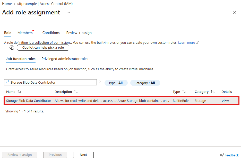The image size is (241, 160).
Task: View details of Storage Blob Data Contributor
Action: (x=225, y=101)
